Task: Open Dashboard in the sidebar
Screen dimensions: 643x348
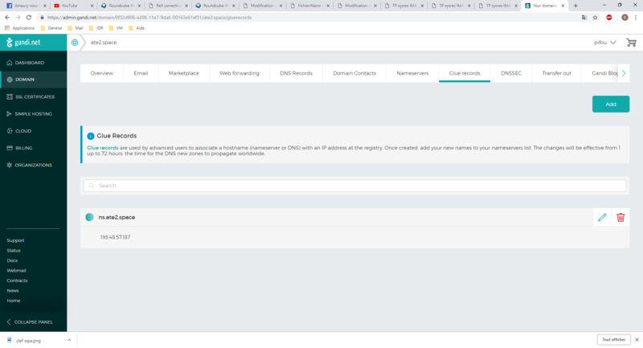Action: click(x=29, y=63)
